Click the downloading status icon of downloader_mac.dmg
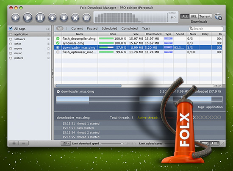 pos(58,47)
